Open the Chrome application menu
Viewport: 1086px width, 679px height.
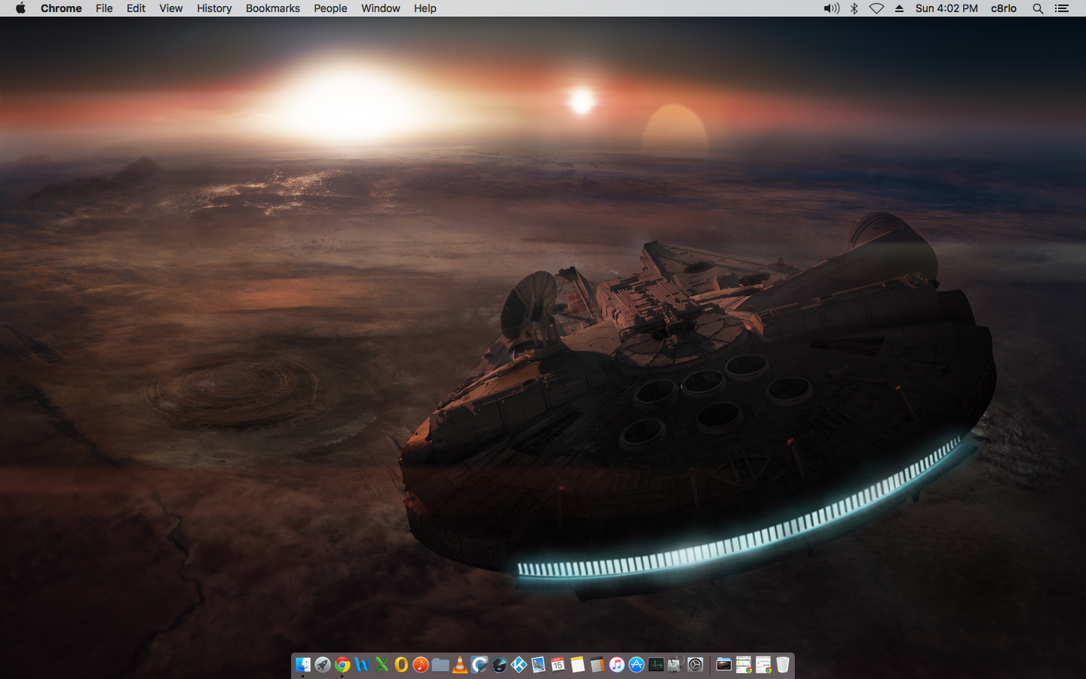coord(61,8)
